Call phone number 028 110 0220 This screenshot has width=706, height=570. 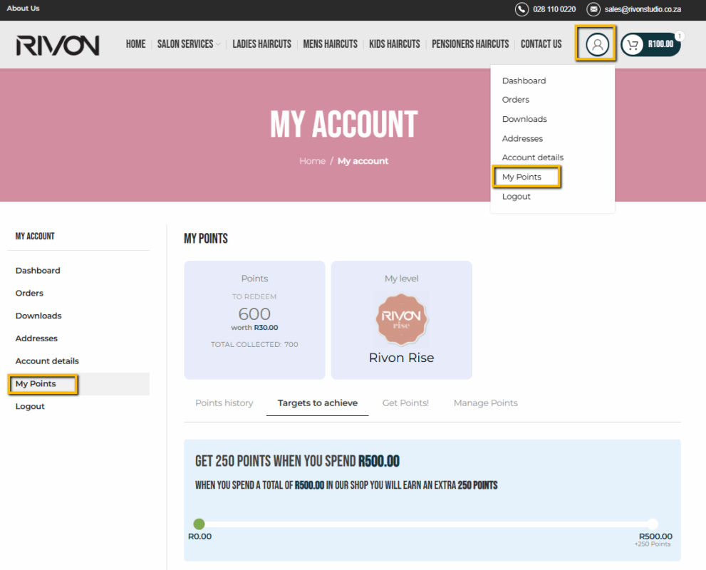(x=554, y=9)
